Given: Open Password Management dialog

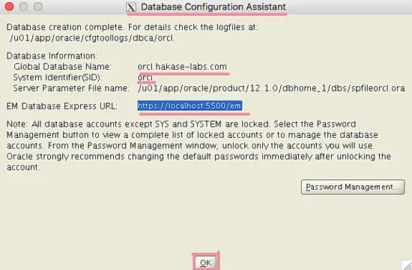Looking at the screenshot, I should 353,187.
